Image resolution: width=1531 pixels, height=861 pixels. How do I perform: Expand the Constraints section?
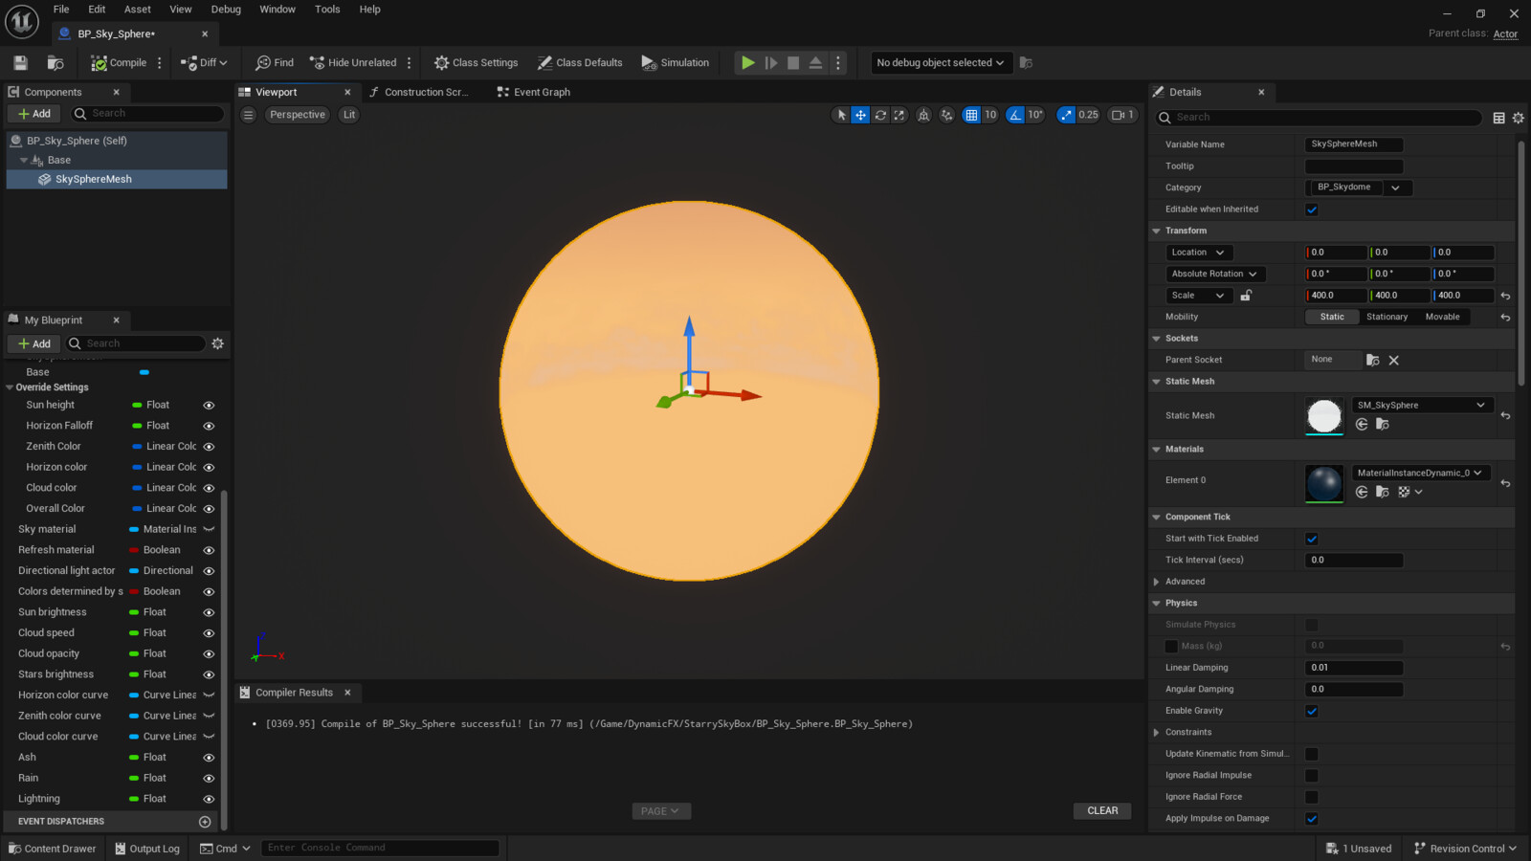coord(1156,733)
